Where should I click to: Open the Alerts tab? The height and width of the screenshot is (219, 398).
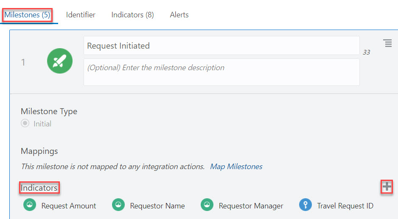[179, 15]
